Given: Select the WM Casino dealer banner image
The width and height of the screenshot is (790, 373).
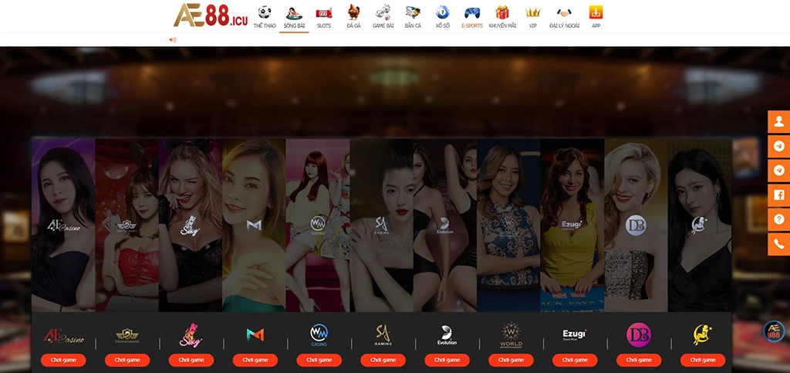Looking at the screenshot, I should coord(318,224).
